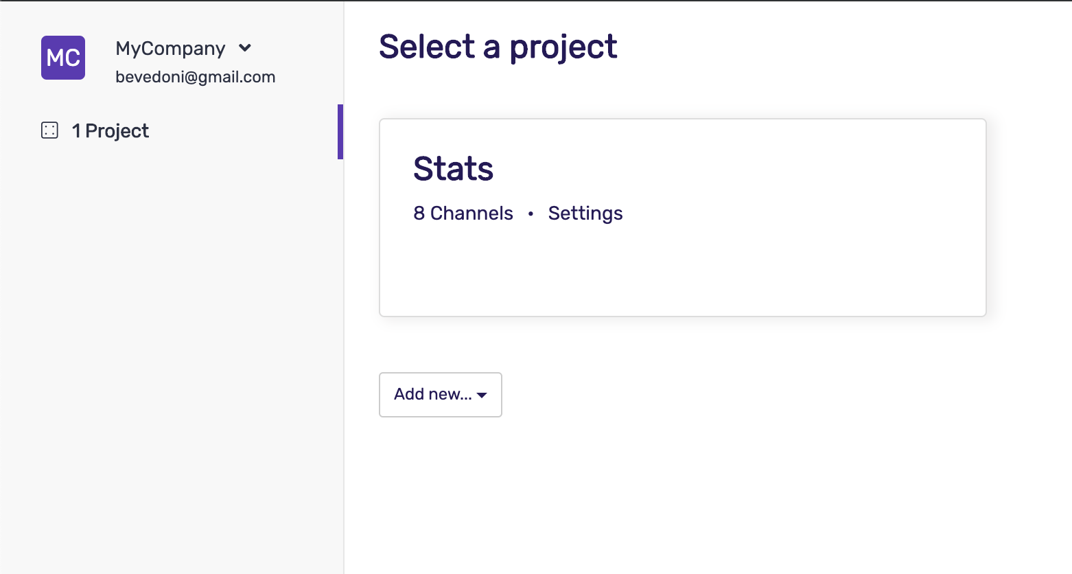Click the white area right of the page heading

pyautogui.click(x=824, y=47)
